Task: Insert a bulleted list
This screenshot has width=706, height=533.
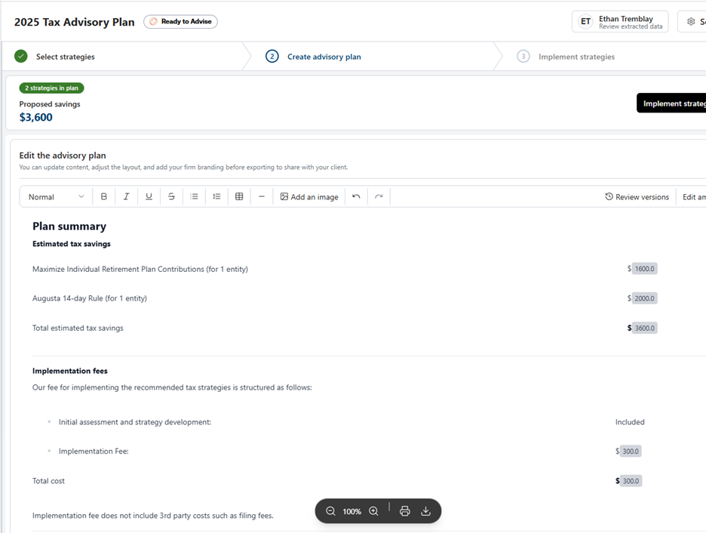Action: click(194, 197)
